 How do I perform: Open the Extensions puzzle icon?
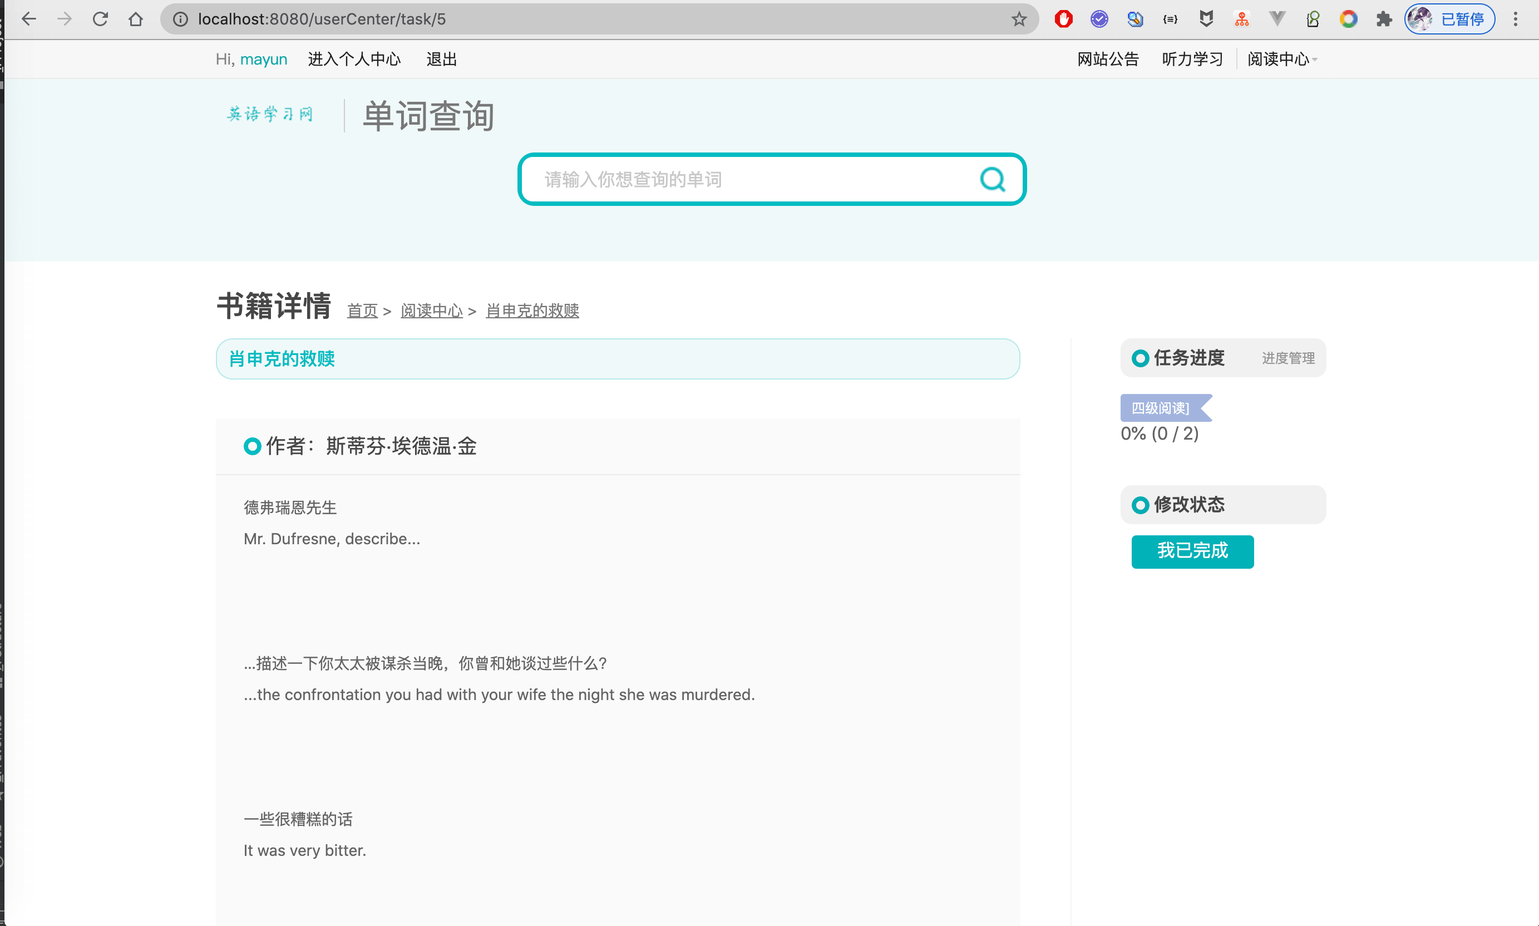(1384, 19)
